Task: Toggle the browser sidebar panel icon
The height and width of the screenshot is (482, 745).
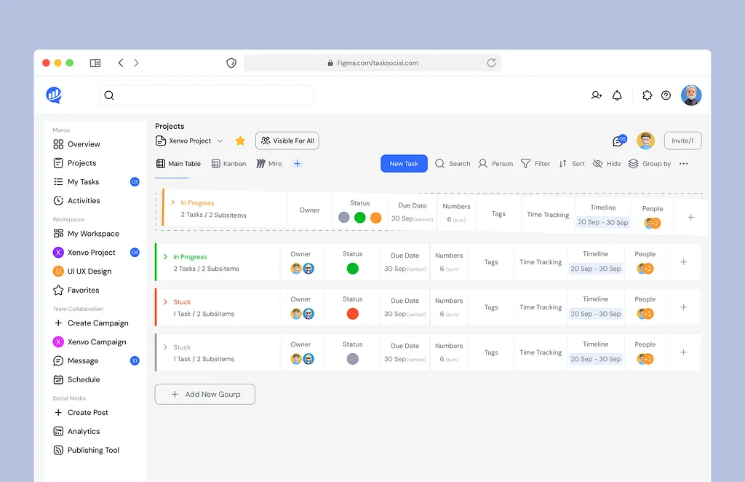Action: [95, 63]
